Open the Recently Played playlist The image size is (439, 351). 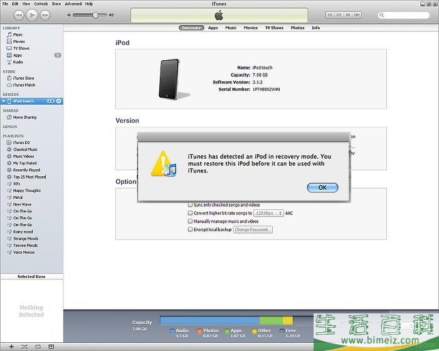coord(26,170)
